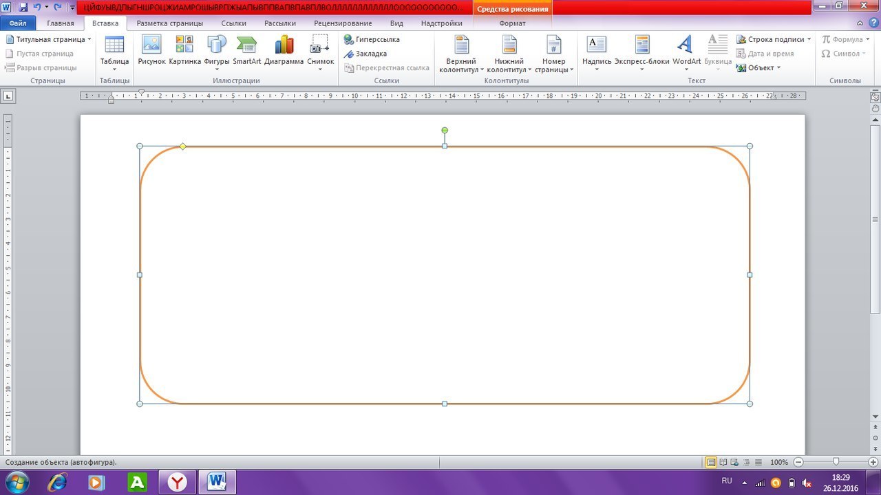
Task: Toggle the tab stop selector at ruler corner
Action: click(x=8, y=96)
